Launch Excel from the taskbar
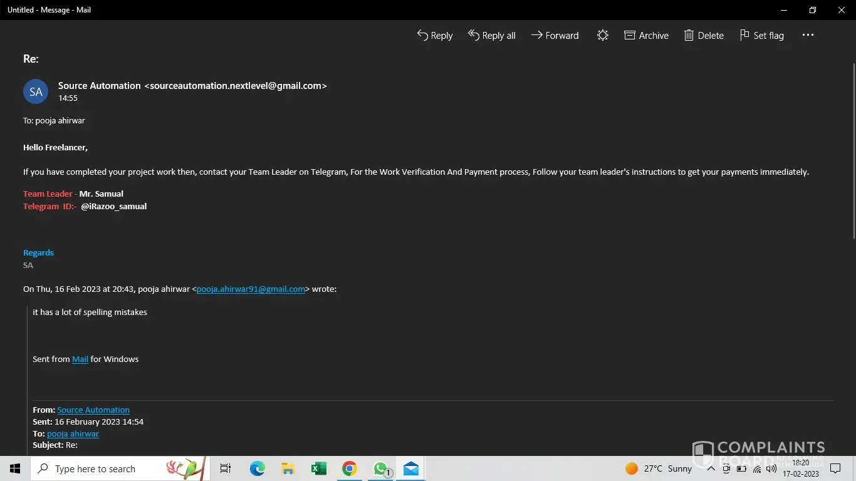This screenshot has height=481, width=856. (319, 468)
